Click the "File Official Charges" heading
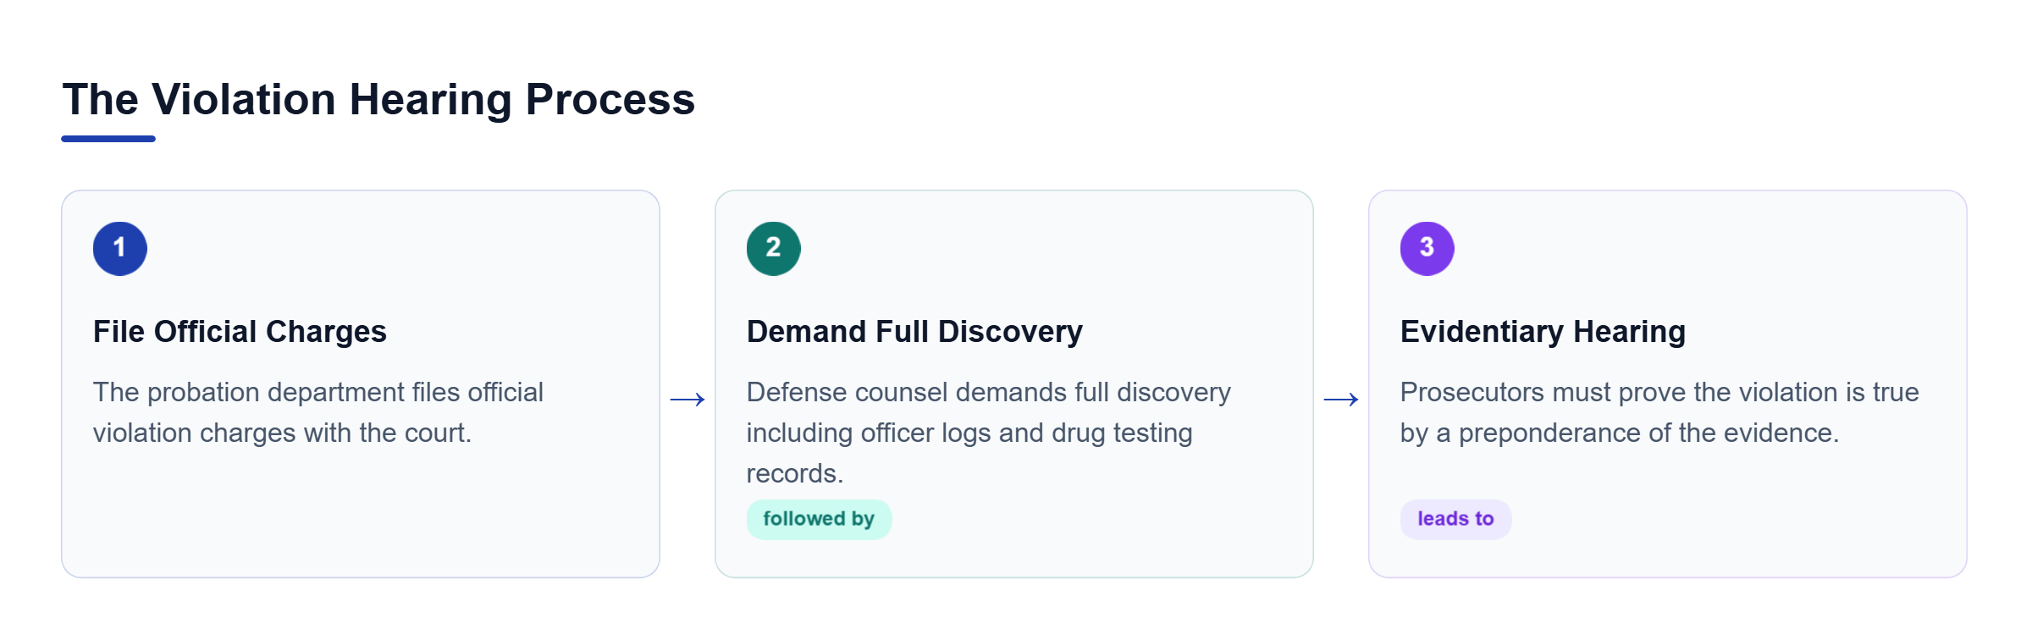This screenshot has height=640, width=2032. pos(240,331)
